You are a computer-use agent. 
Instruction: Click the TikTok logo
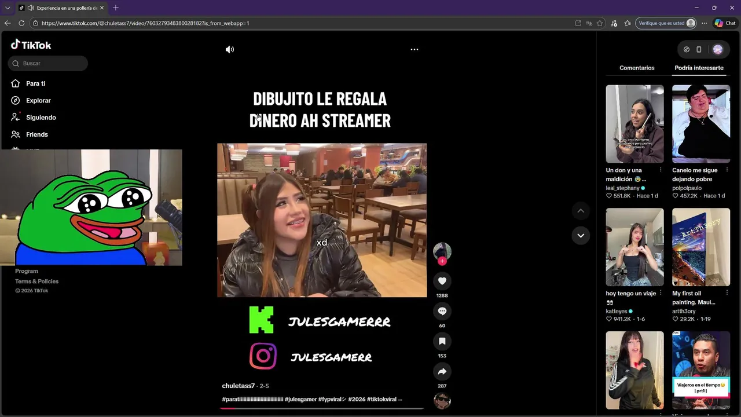point(31,45)
